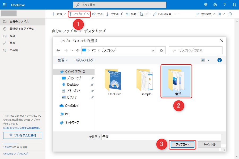Open the settings gear in OneDrive header
239x159 pixels.
tap(215, 5)
